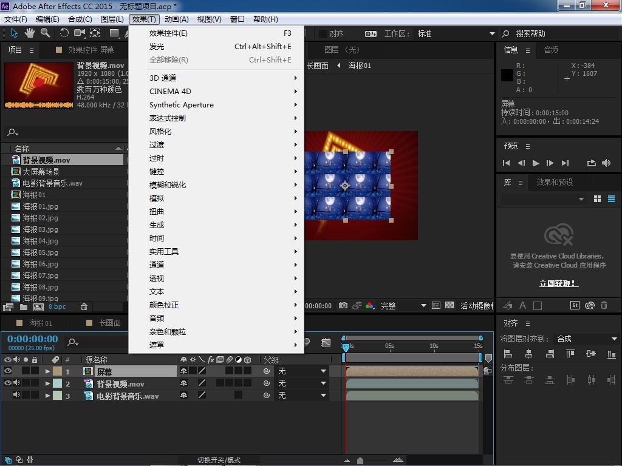
Task: Select the Hand tool
Action: 30,33
